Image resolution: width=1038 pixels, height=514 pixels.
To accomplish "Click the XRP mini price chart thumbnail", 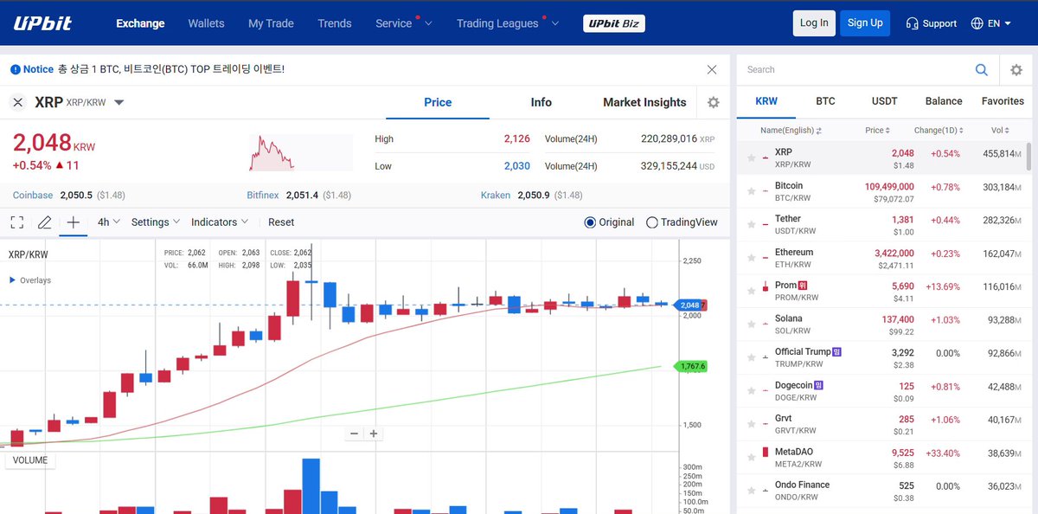I will coord(300,152).
